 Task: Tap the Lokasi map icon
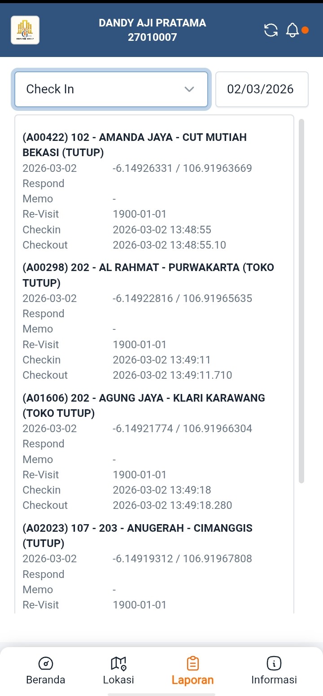(118, 663)
